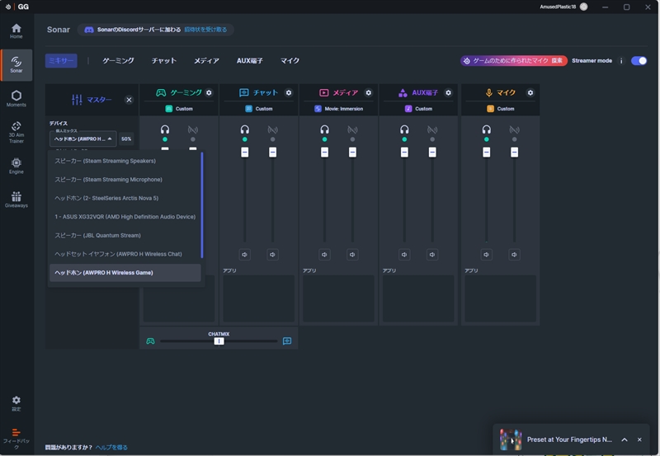
Task: Select スピーカー (Steam Streaming Microphone)
Action: [x=125, y=180]
